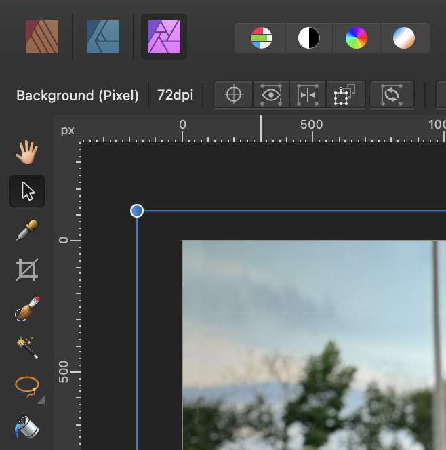446x450 pixels.
Task: Toggle transform objects separately button
Action: (345, 94)
